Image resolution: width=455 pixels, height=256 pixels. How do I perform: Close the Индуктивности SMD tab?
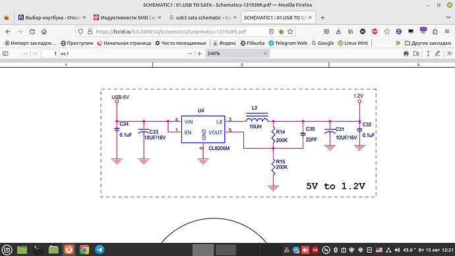point(160,18)
